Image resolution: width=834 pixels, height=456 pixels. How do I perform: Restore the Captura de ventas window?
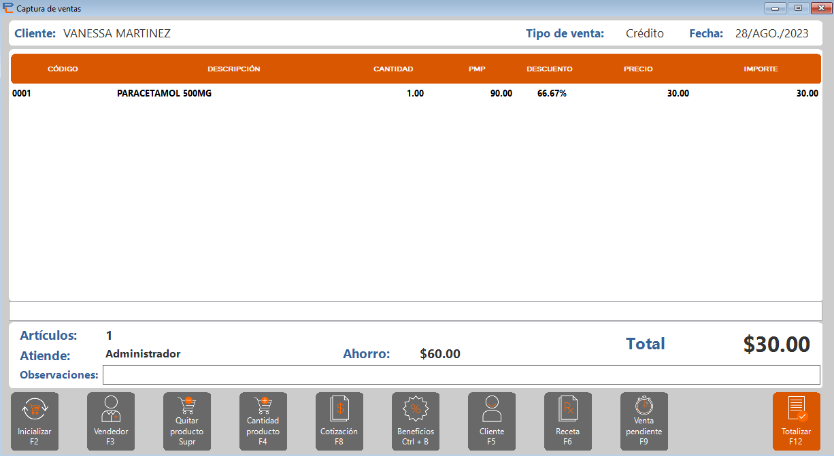(x=798, y=8)
